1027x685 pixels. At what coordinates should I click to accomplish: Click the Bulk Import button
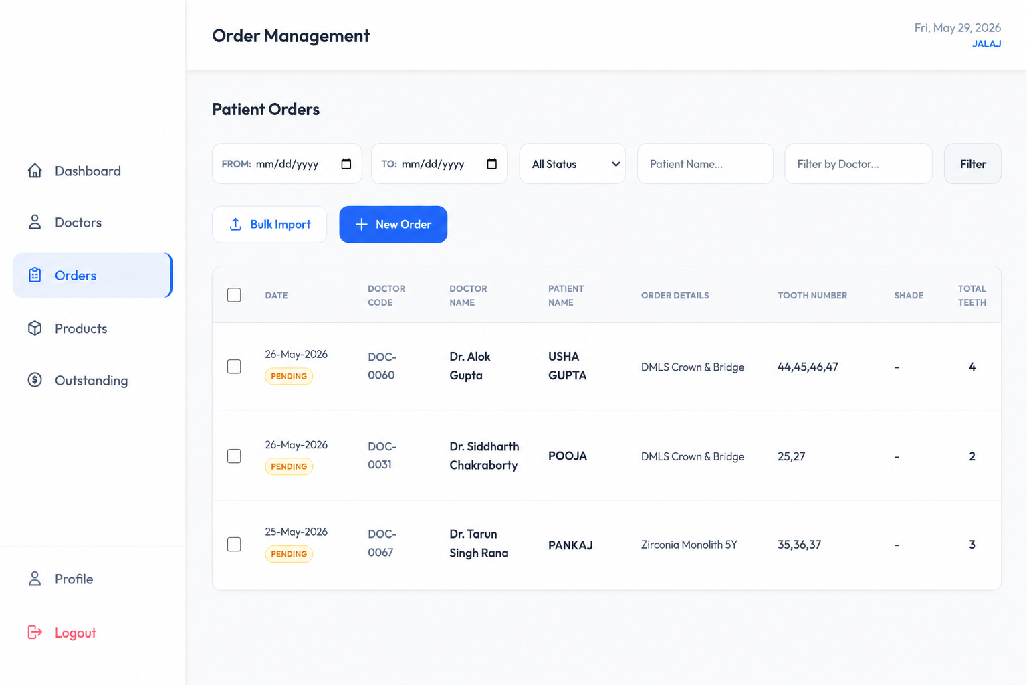pyautogui.click(x=269, y=225)
